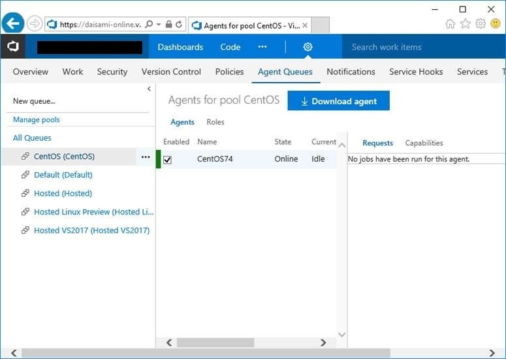Switch to the Policies tab
Screen dimensions: 506x359
click(229, 72)
